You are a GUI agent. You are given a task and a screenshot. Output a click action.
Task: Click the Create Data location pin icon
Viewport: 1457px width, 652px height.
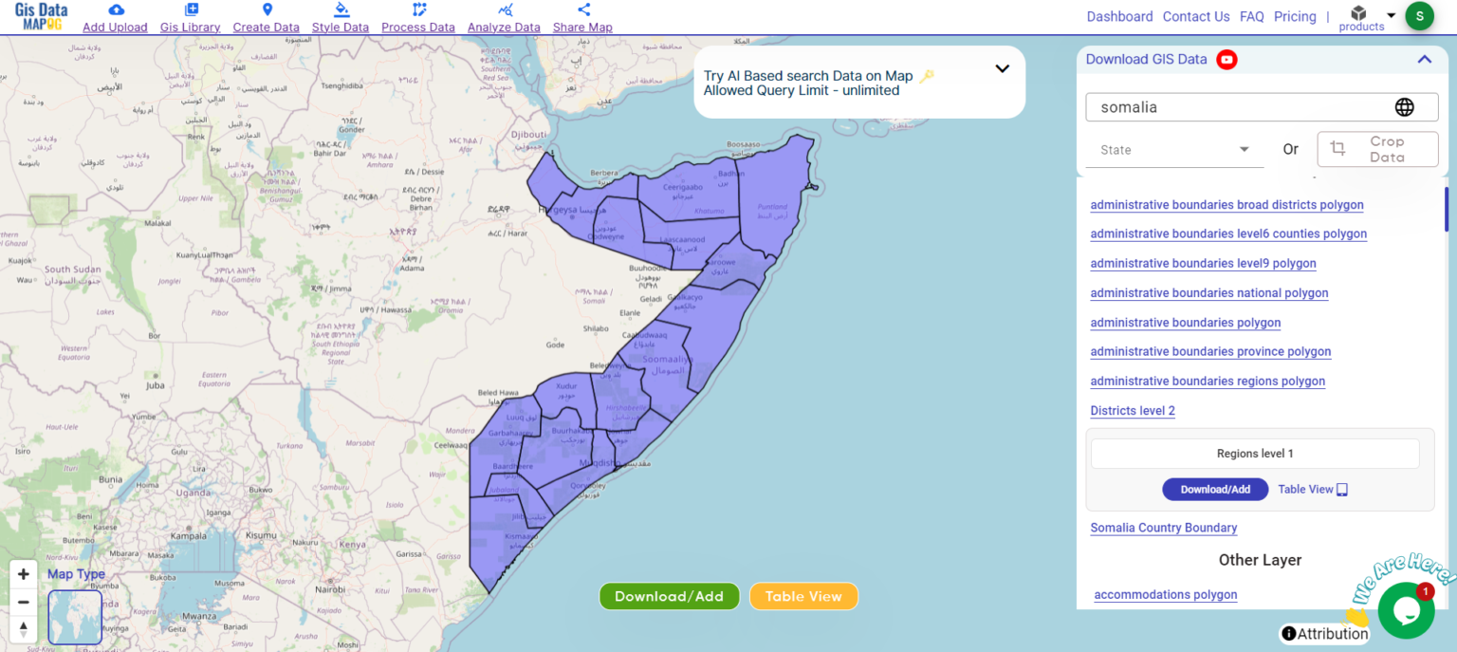point(266,9)
